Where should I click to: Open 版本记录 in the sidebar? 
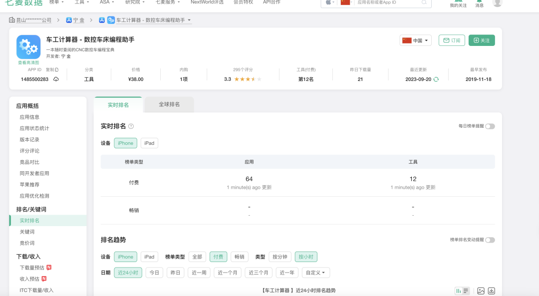[x=29, y=140]
